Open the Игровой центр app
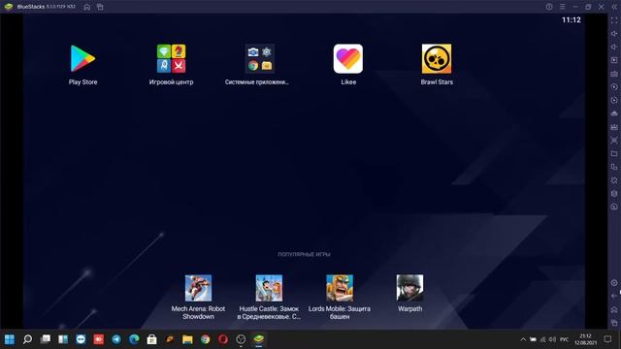 (x=171, y=58)
